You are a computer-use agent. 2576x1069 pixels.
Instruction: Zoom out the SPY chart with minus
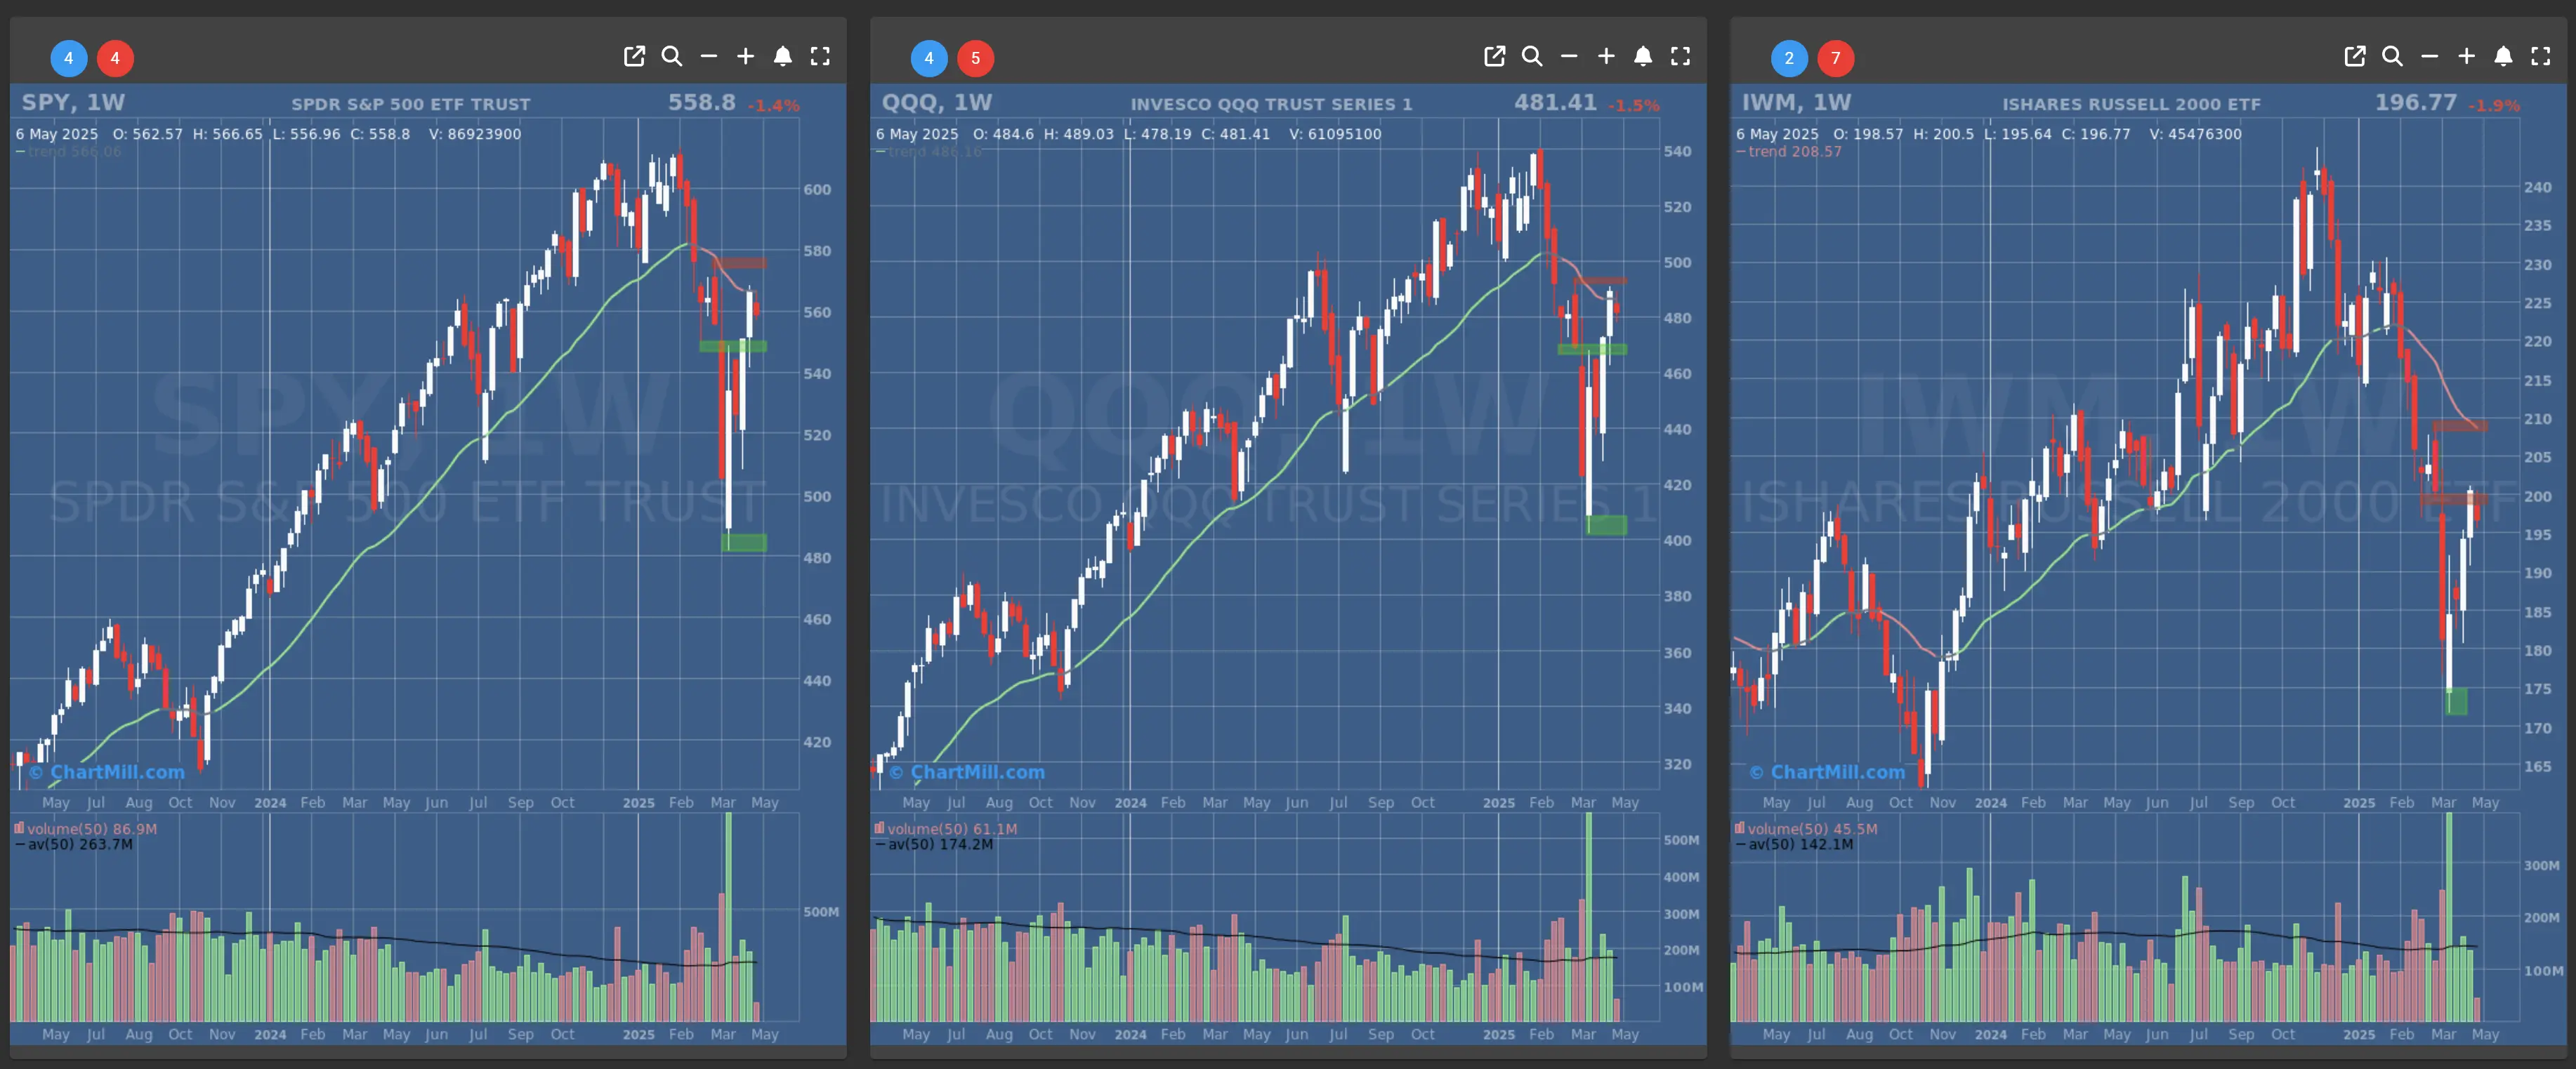pyautogui.click(x=709, y=56)
